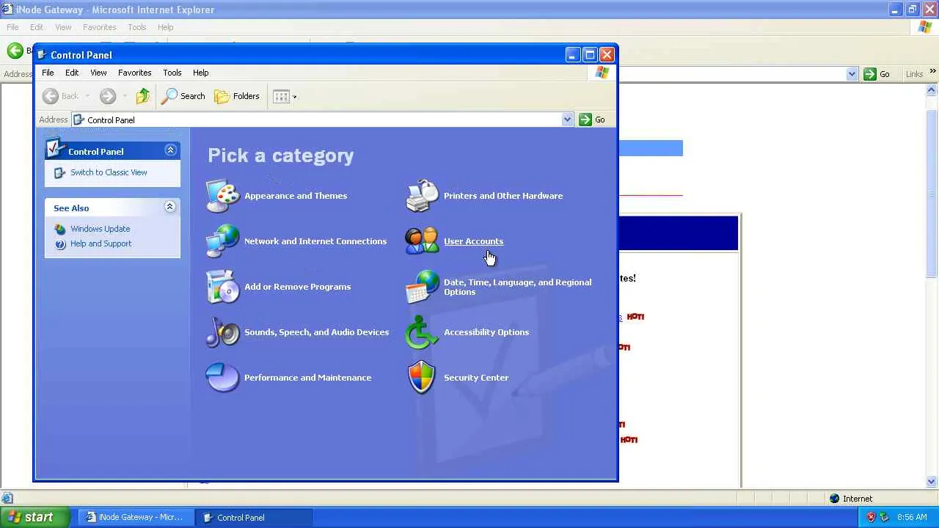Click the Forward arrow in Control Panel toolbar
The width and height of the screenshot is (939, 528).
(x=108, y=96)
